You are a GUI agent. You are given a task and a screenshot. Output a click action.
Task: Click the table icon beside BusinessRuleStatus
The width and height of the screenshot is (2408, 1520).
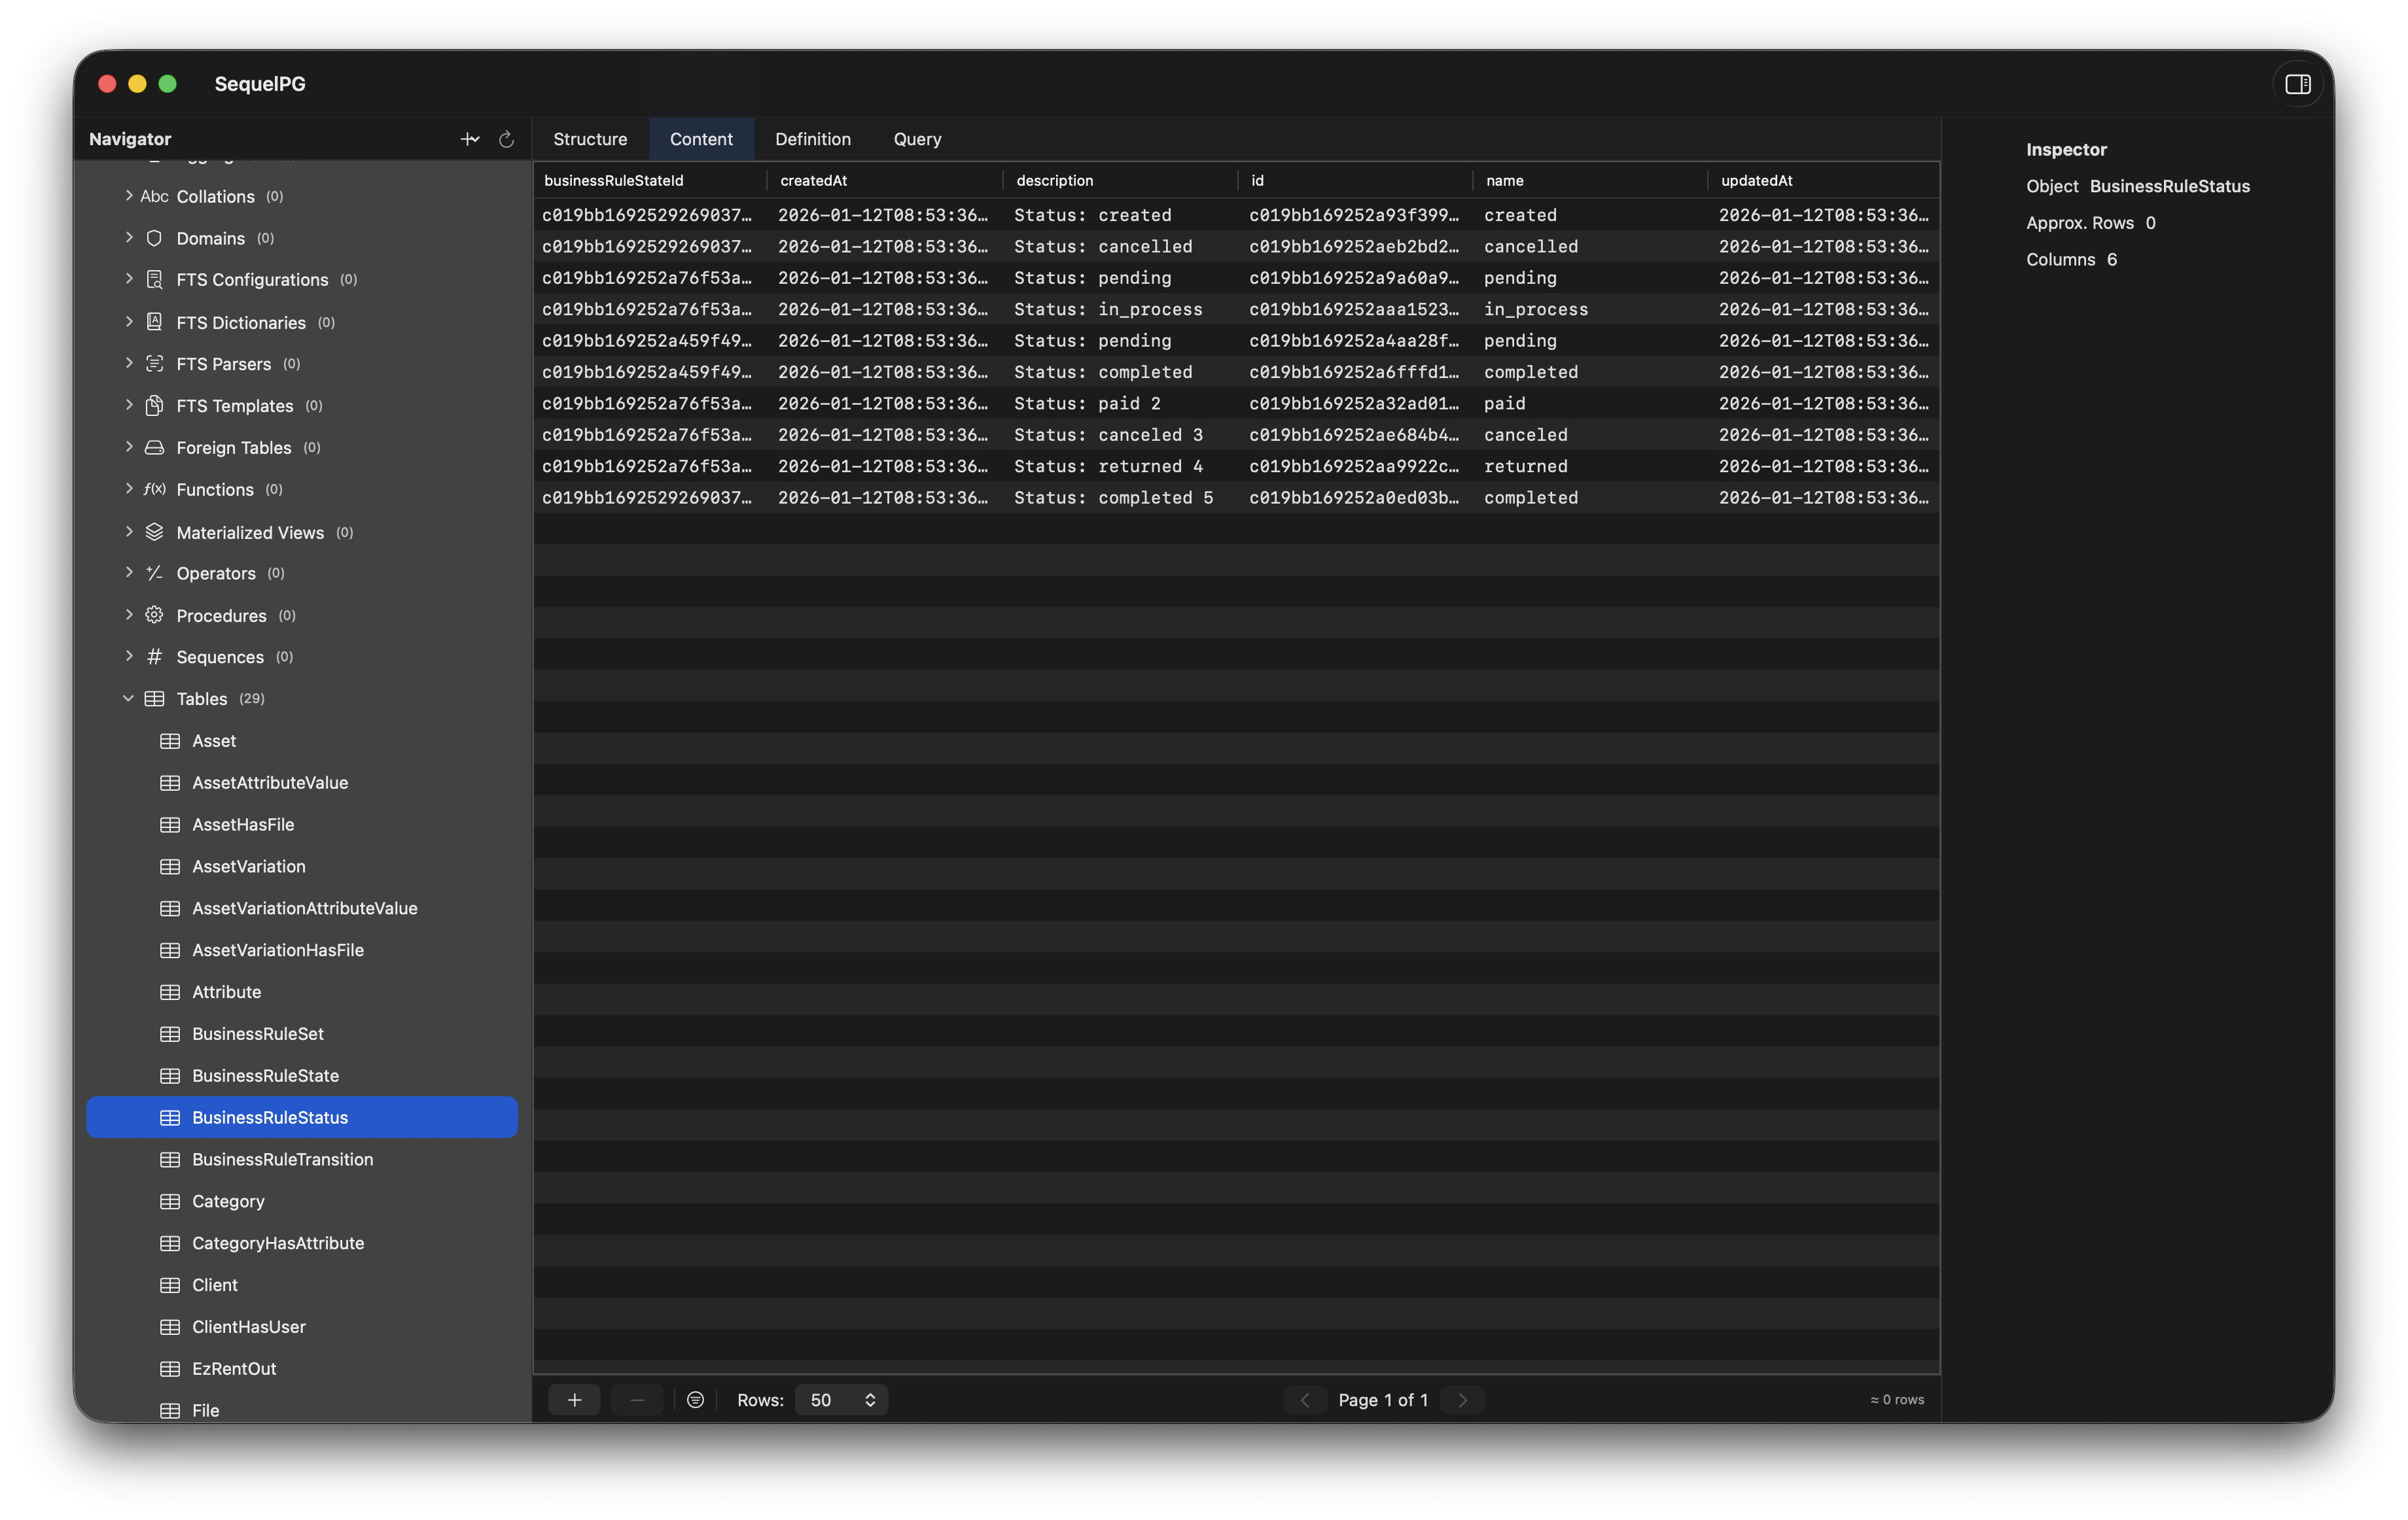click(x=170, y=1117)
